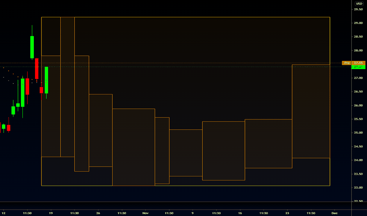Select the small red candle near 25.00
367x216 pixels.
click(9, 128)
